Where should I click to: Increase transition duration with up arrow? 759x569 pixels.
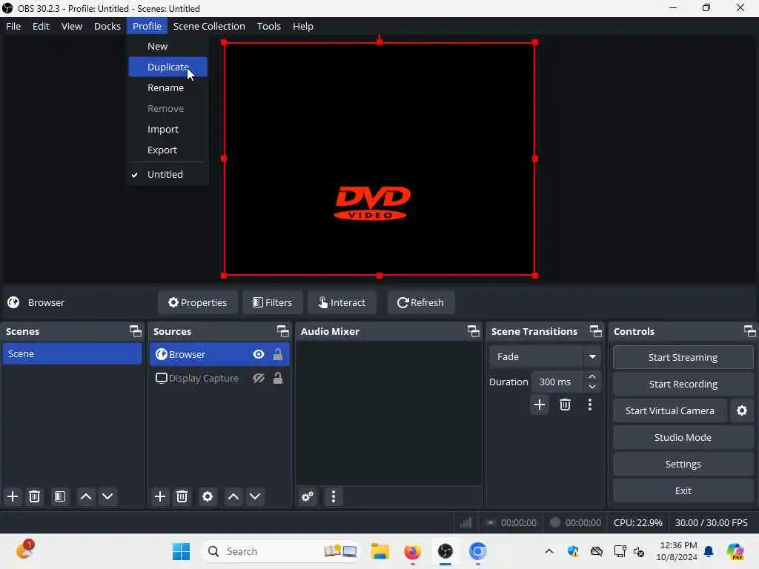pyautogui.click(x=592, y=376)
